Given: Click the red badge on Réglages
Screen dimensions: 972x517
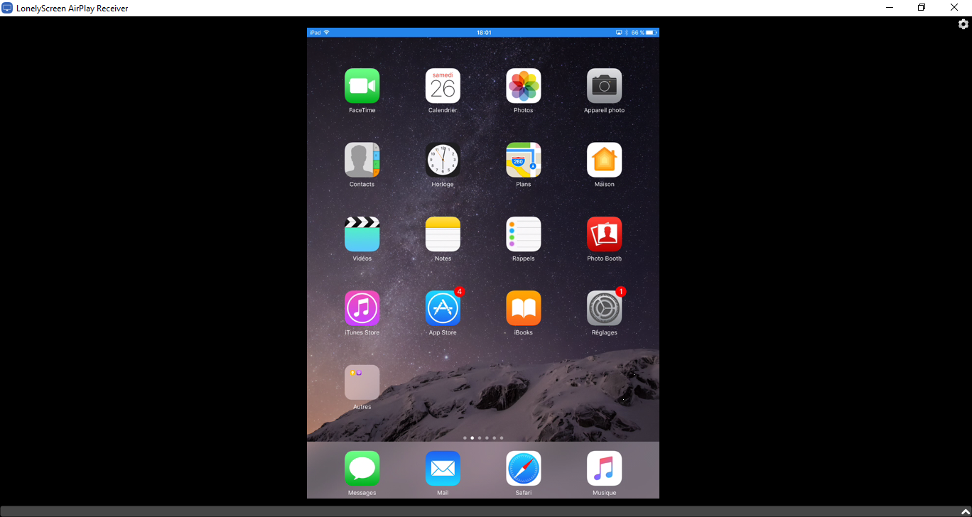Looking at the screenshot, I should click(621, 291).
